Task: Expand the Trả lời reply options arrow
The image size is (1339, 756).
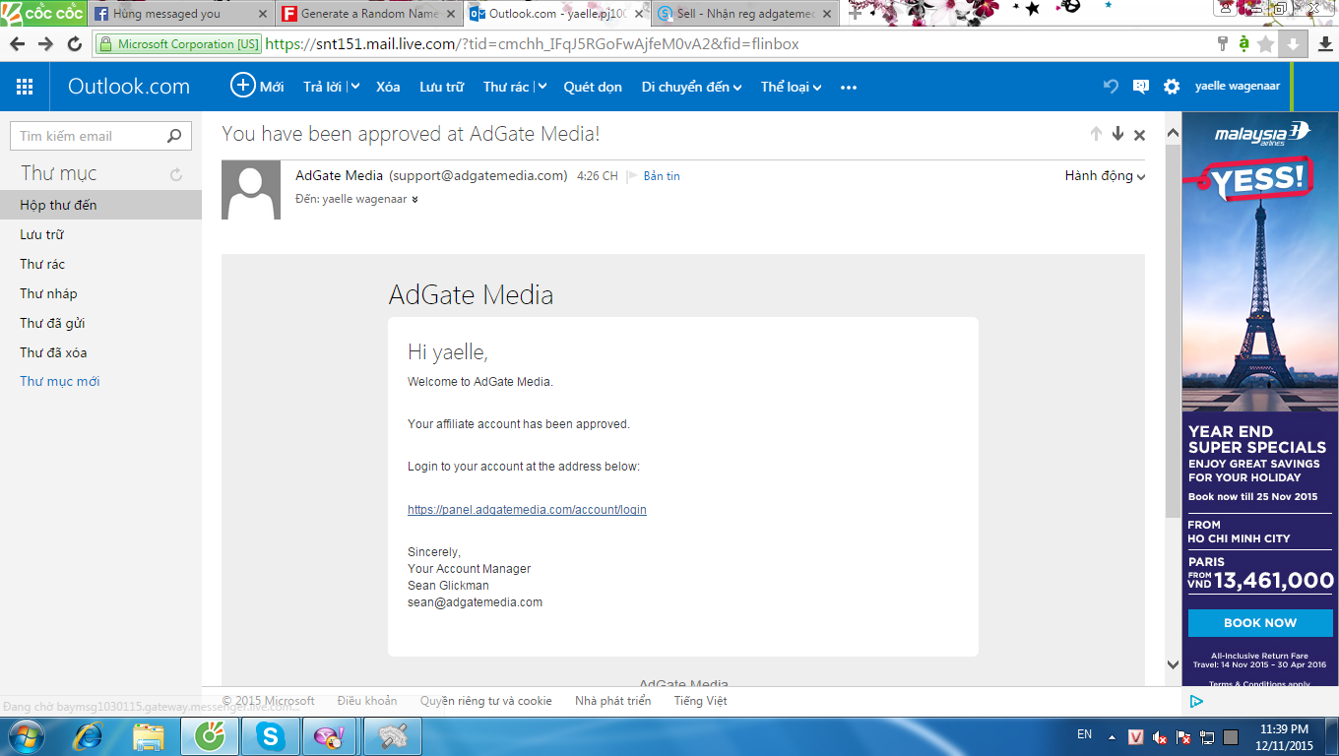Action: (x=354, y=87)
